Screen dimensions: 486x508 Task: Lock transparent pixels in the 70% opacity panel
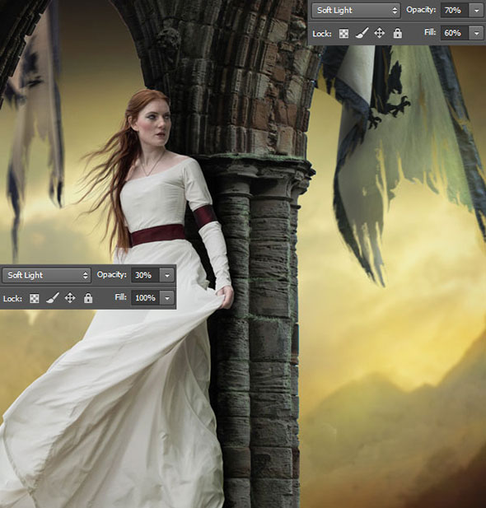click(x=343, y=34)
